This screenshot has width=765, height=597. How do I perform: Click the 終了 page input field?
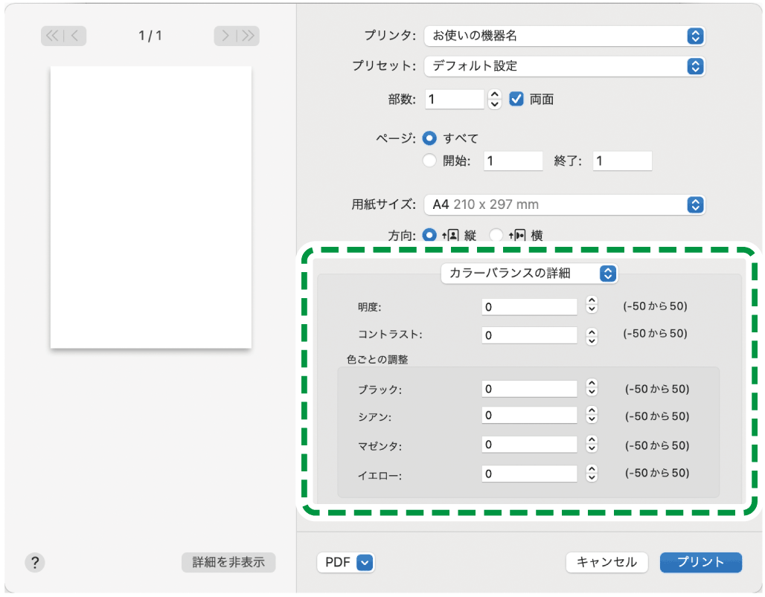coord(622,161)
